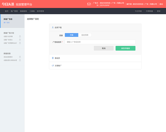Click lock icon beside 设置计划详情
This screenshot has width=166, height=132.
(20, 36)
